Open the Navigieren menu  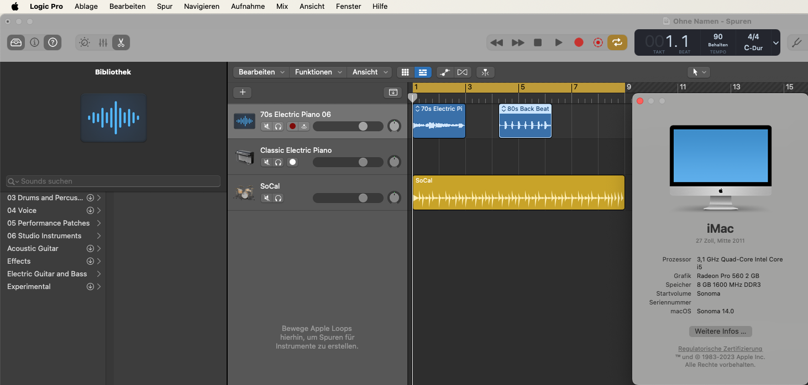[x=202, y=7]
